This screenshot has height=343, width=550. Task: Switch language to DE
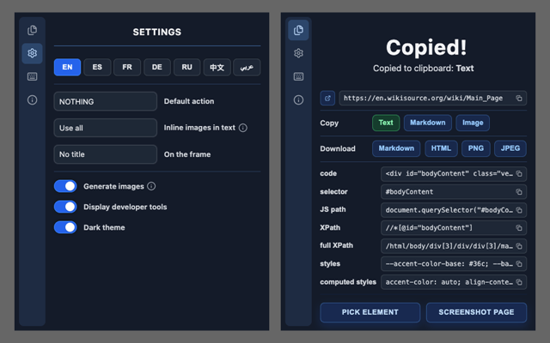(157, 67)
